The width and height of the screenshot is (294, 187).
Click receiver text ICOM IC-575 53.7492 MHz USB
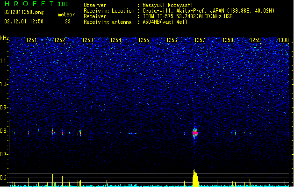pos(188,16)
